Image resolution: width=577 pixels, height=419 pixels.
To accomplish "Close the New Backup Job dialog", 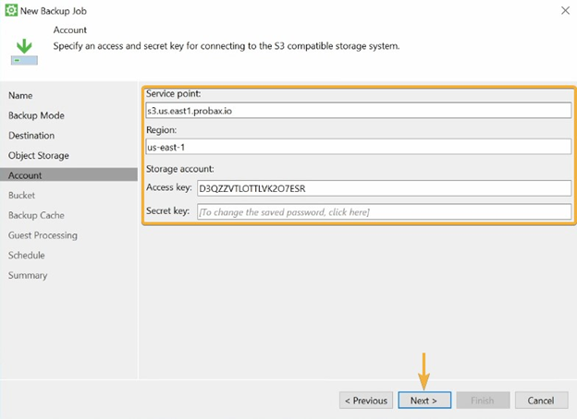I will point(565,11).
